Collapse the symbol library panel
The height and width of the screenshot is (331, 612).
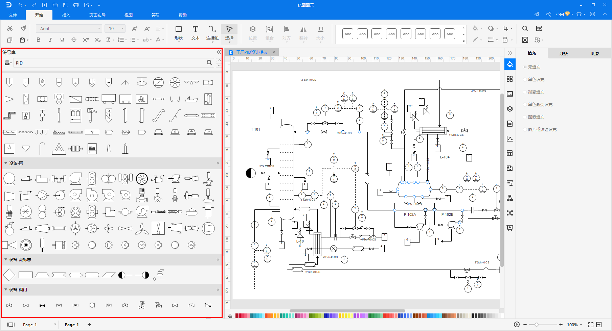pyautogui.click(x=219, y=52)
